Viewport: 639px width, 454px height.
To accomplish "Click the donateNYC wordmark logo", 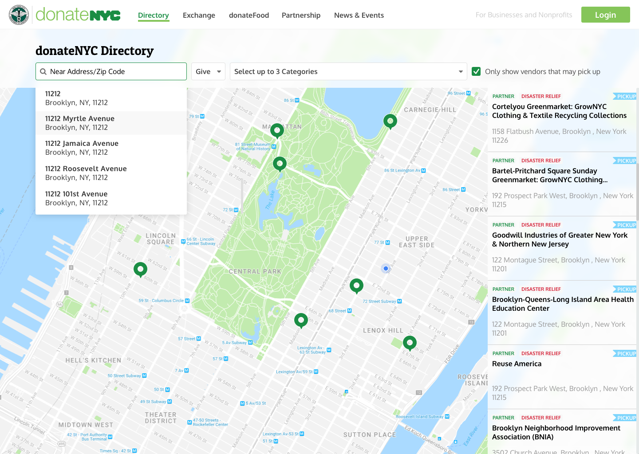I will pyautogui.click(x=78, y=15).
